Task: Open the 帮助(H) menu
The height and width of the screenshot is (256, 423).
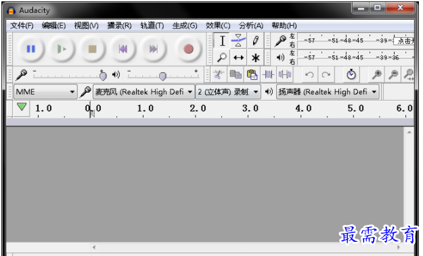Action: pos(284,26)
